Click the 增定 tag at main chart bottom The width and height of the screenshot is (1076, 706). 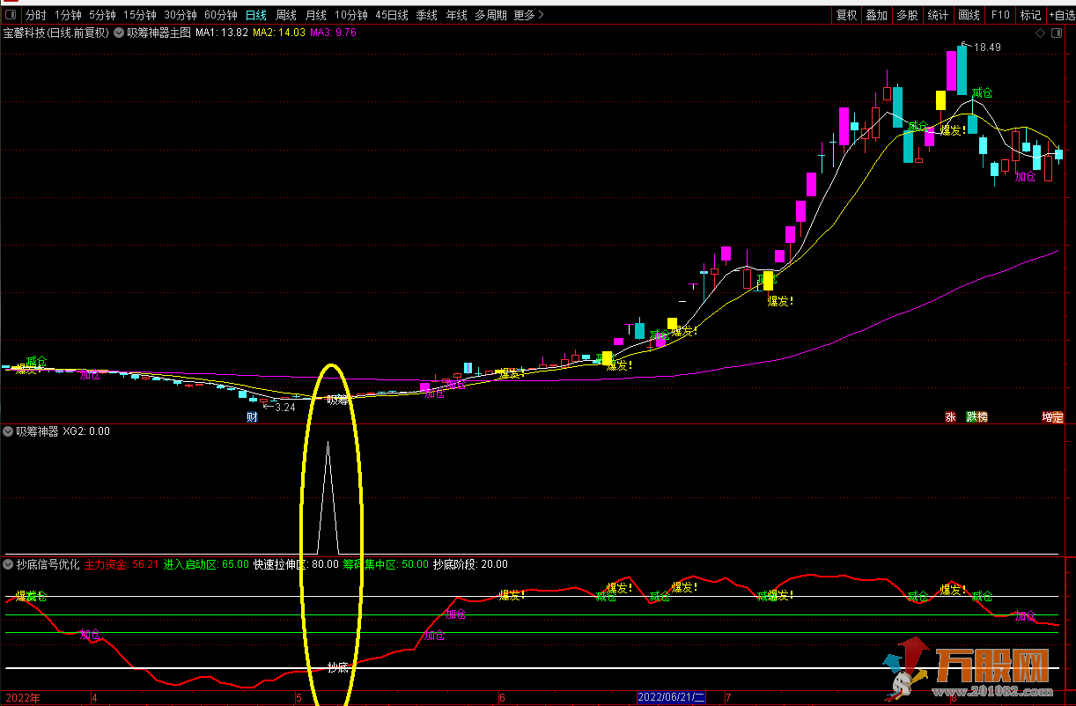click(1052, 417)
